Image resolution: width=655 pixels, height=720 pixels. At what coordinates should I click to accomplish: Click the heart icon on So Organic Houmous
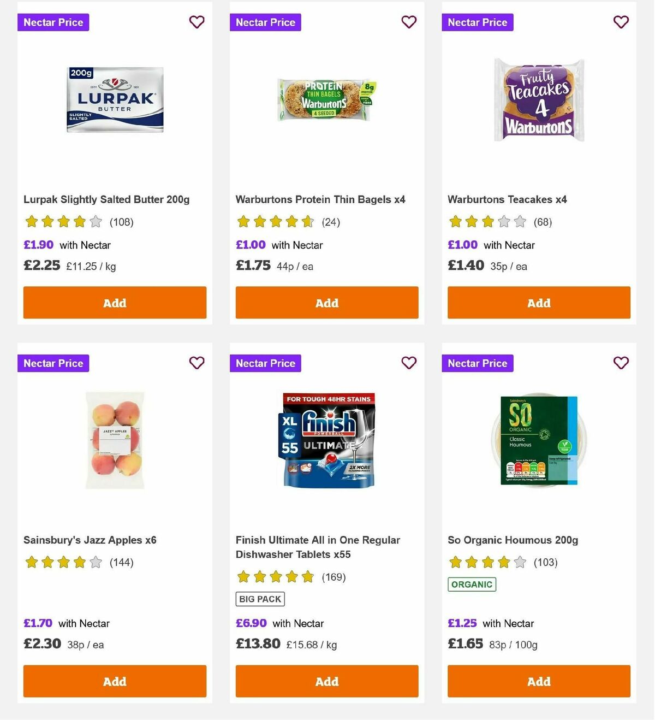[621, 362]
